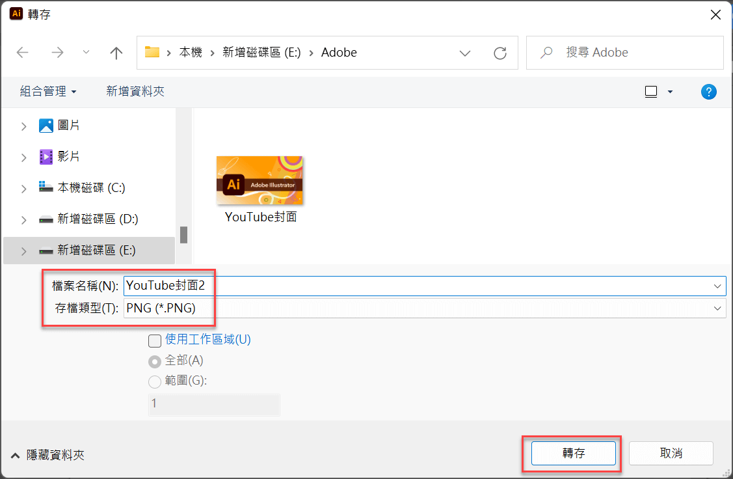Expand the 影片 tree node
This screenshot has width=733, height=479.
coord(24,157)
